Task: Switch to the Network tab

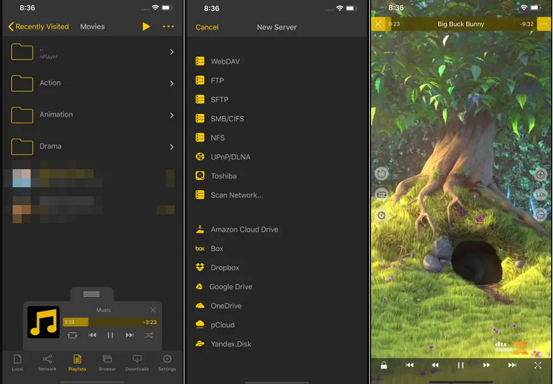Action: [47, 363]
